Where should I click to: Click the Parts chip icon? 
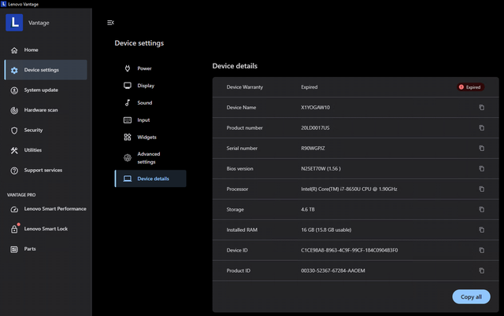(14, 249)
